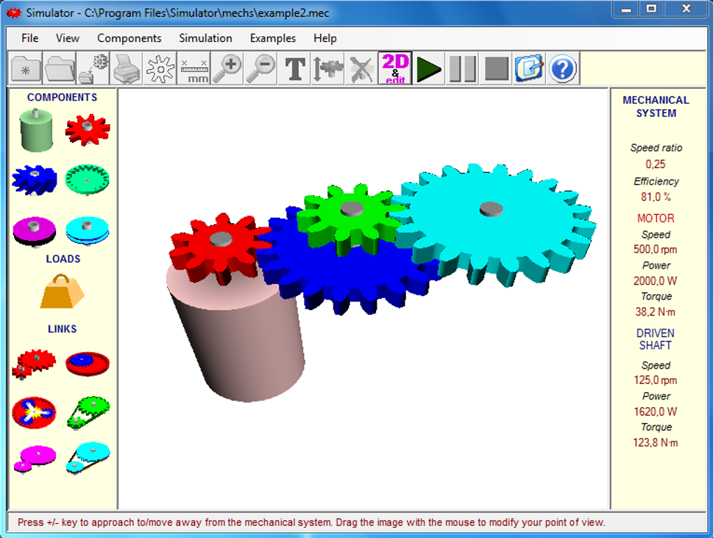The image size is (713, 538).
Task: Click the zoom in magnifier icon
Action: click(x=227, y=69)
